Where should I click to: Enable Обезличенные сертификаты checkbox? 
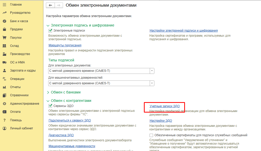pos(151,135)
